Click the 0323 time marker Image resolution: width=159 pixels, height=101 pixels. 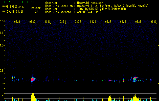48,22
